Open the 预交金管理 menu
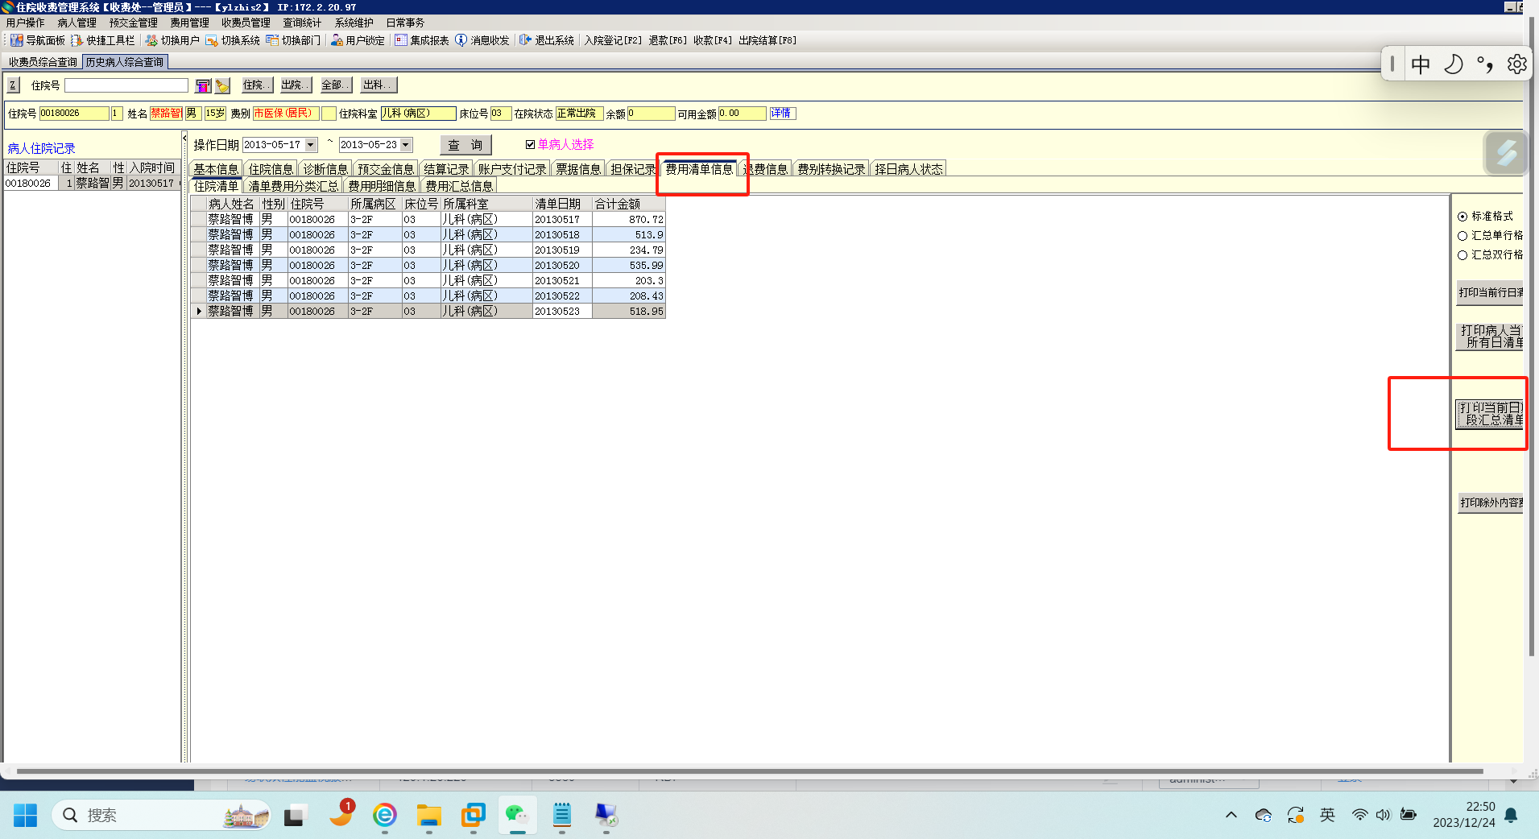 click(x=134, y=23)
